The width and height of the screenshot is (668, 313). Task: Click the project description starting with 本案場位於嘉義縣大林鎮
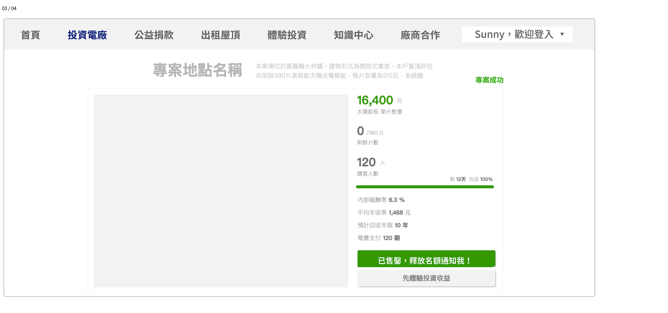(344, 71)
